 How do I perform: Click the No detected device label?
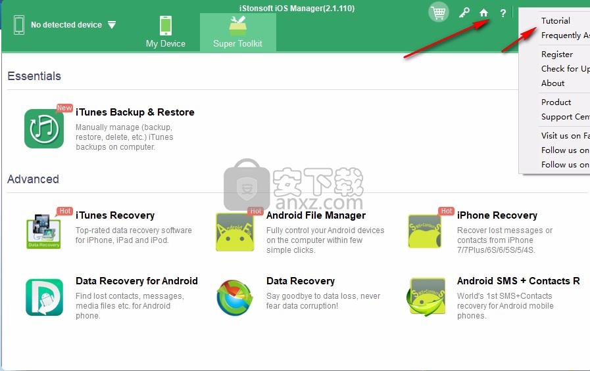[66, 25]
